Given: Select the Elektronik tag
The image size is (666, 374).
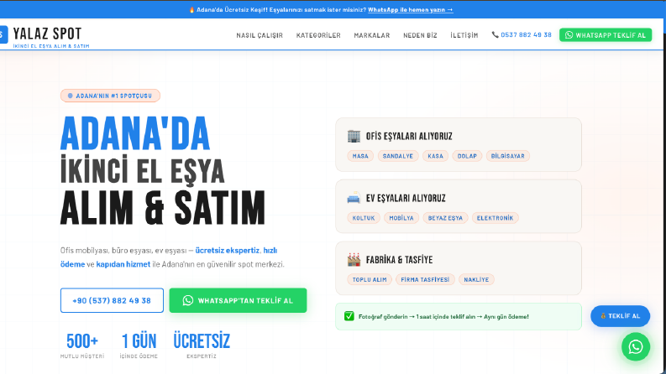Looking at the screenshot, I should point(495,218).
